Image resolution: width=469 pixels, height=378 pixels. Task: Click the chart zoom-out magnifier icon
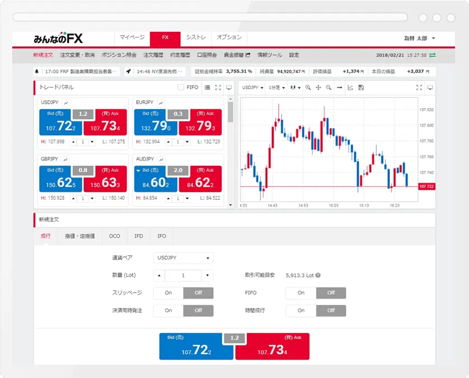tap(328, 88)
